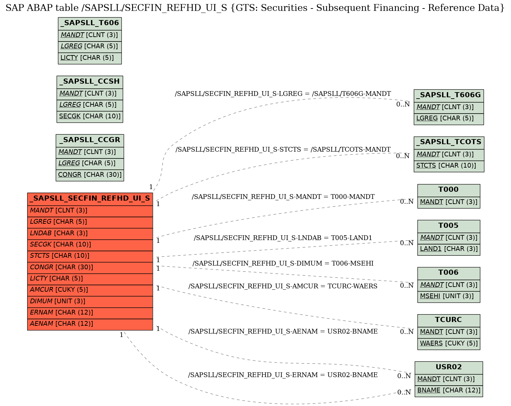Image resolution: width=511 pixels, height=406 pixels.
Task: Select MANDT [CLNT (3)] in _SAPSLL_TCOTS
Action: coord(449,155)
